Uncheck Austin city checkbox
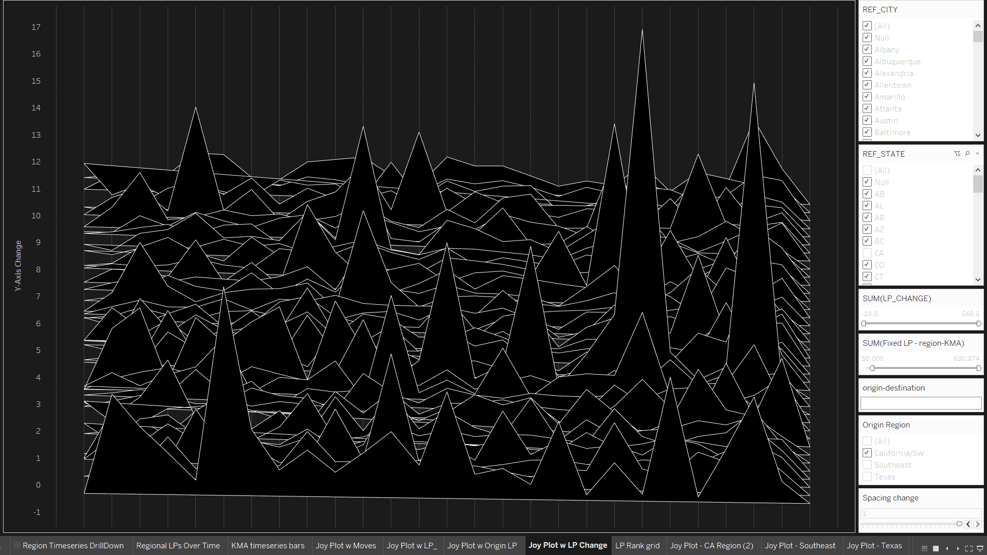This screenshot has height=555, width=987. (x=867, y=120)
